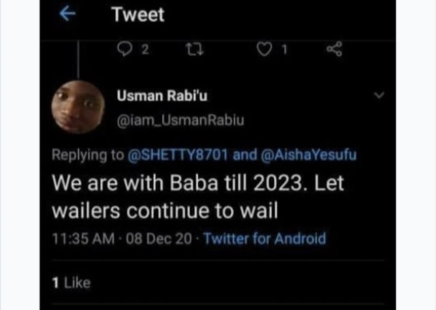The width and height of the screenshot is (436, 310).
Task: Tap the reply speech bubble icon
Action: click(x=125, y=49)
